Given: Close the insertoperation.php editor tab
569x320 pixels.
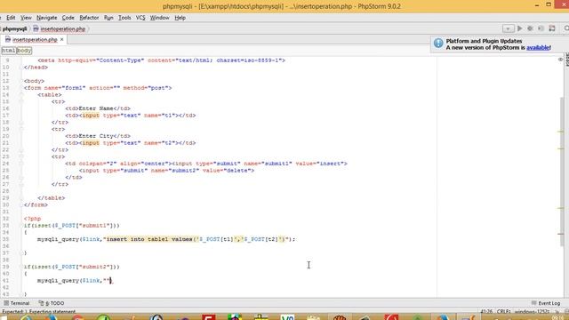Looking at the screenshot, I should (x=61, y=39).
